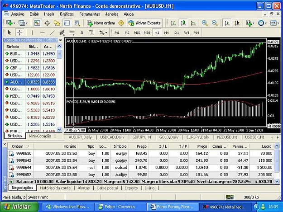Image resolution: width=283 pixels, height=212 pixels.
Task: Select the Fibonacci retracement tool
Action: click(x=72, y=33)
